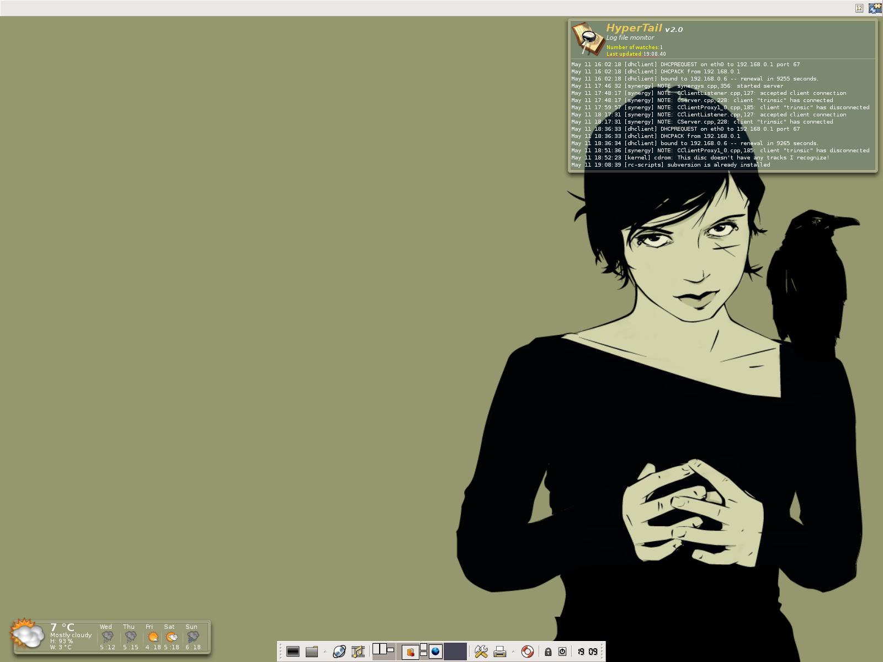Lock the screen with padlock icon
This screenshot has width=883, height=662.
point(548,652)
